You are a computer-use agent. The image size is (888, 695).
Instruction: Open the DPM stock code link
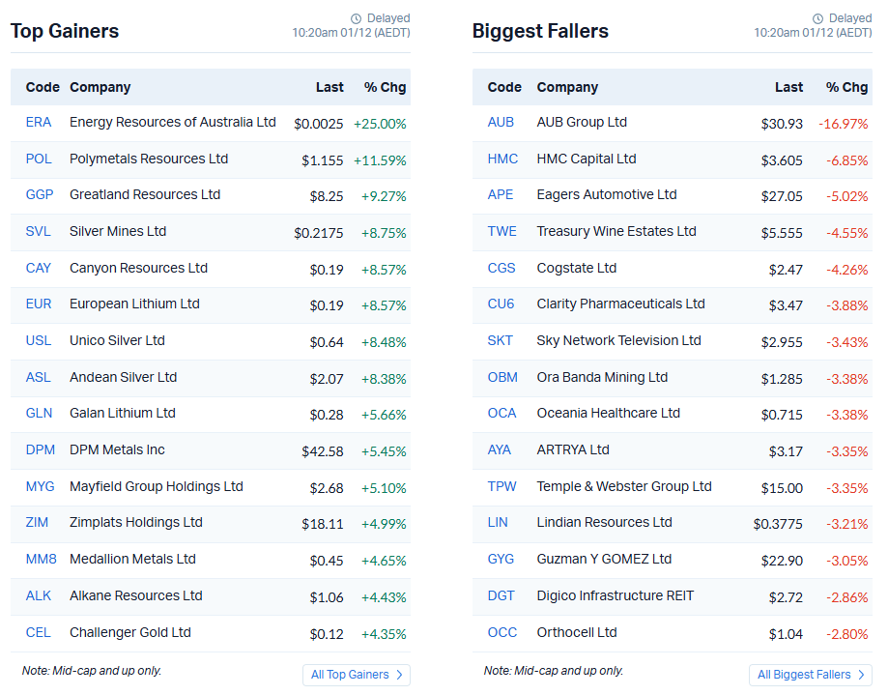click(41, 450)
